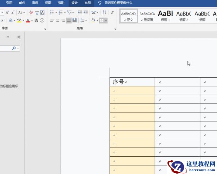The image size is (217, 174).
Task: Open the Paragraph dialog launcher
Action: 115,29
